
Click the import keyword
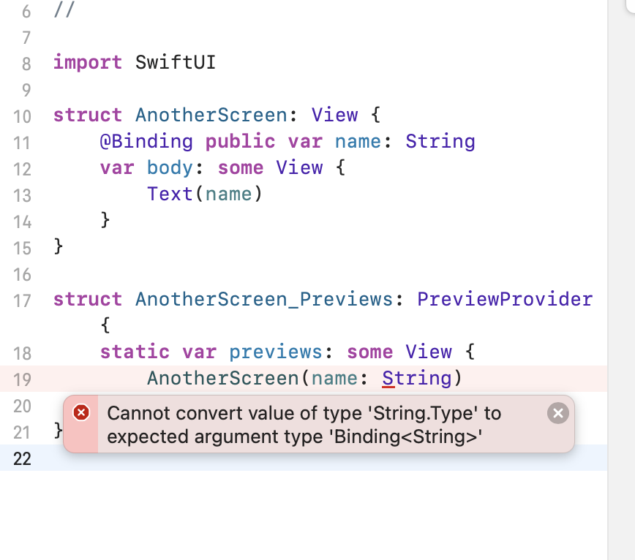[88, 62]
